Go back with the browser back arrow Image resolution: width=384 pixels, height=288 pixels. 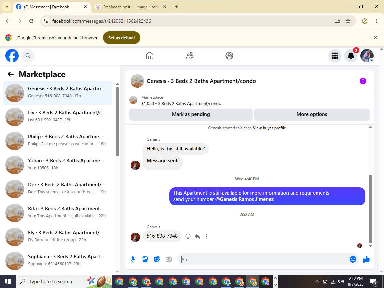[8, 21]
